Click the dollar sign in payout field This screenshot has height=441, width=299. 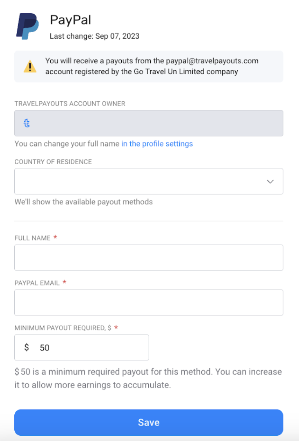pyautogui.click(x=27, y=347)
